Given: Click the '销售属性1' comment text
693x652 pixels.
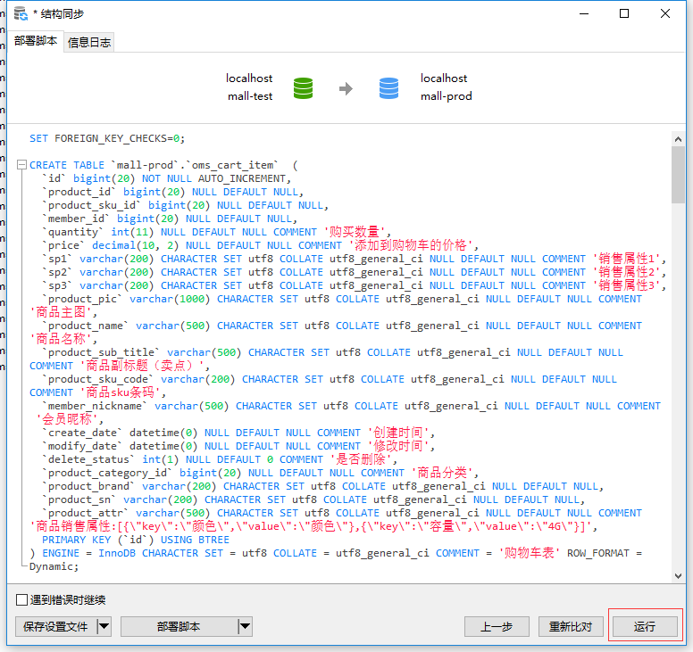Looking at the screenshot, I should (627, 259).
